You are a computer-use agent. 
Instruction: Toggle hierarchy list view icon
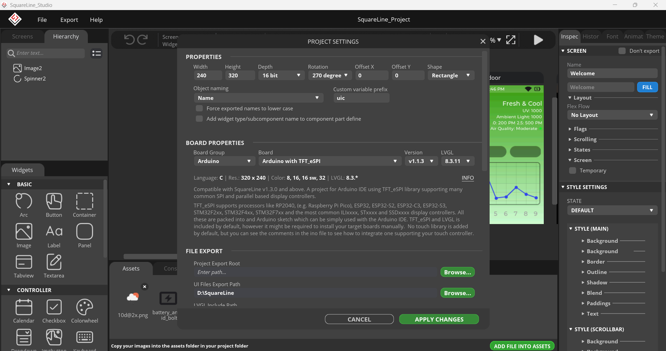click(96, 53)
